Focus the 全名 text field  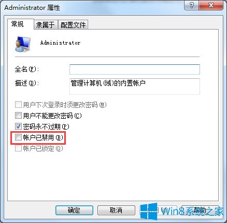(135, 69)
